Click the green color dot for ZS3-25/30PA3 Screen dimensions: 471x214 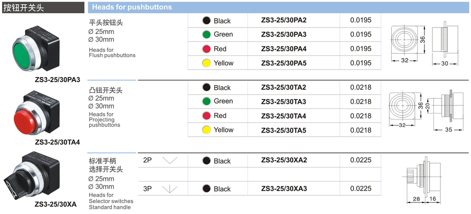tap(206, 34)
